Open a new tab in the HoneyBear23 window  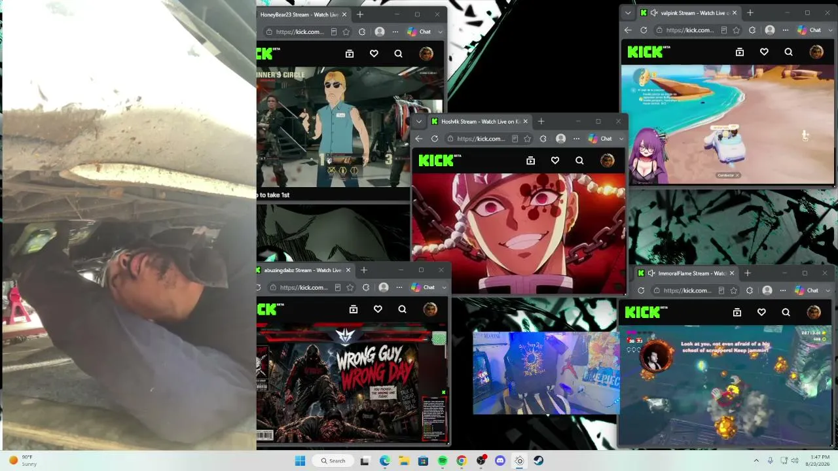(x=359, y=14)
